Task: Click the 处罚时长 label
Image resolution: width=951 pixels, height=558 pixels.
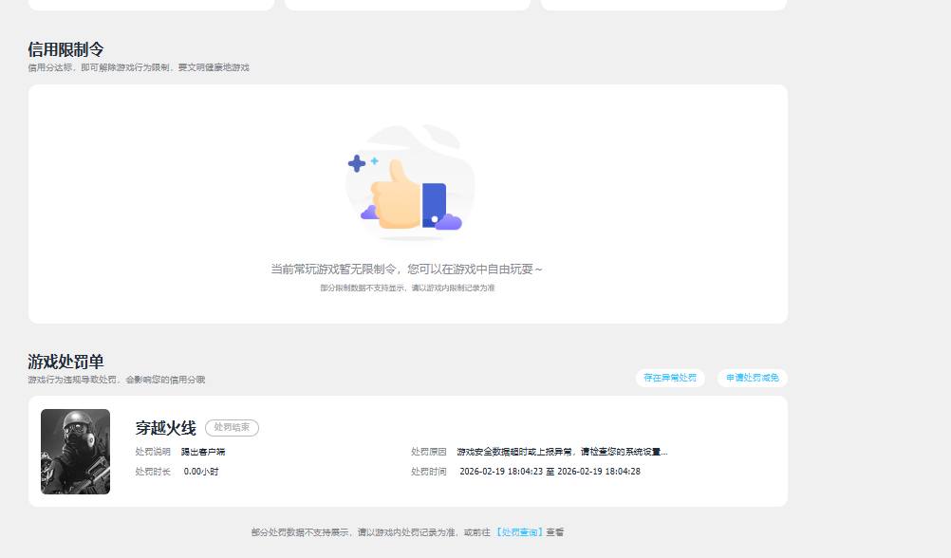Action: point(153,472)
